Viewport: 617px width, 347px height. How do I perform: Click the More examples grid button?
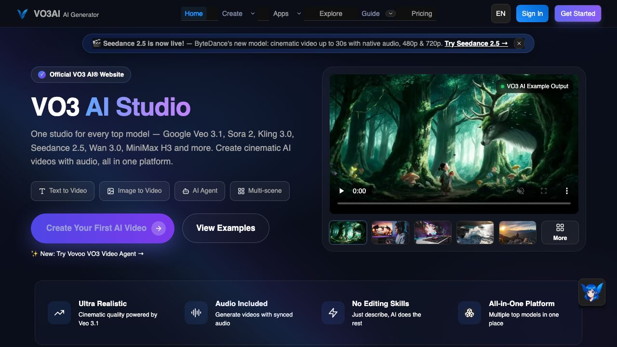560,232
